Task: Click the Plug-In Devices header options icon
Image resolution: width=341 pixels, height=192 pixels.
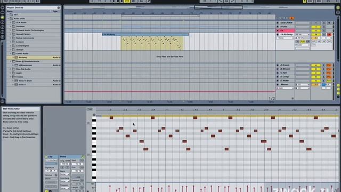Action: (x=59, y=7)
